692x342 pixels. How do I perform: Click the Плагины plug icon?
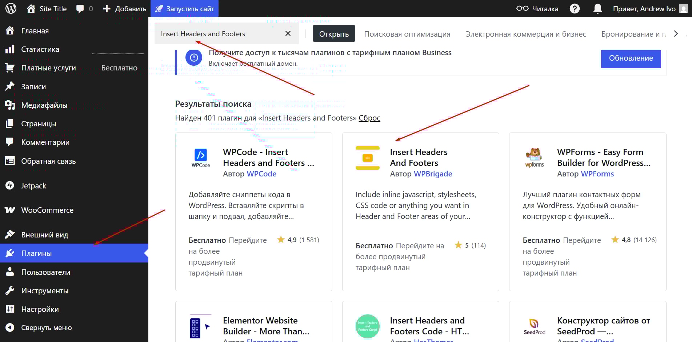10,253
